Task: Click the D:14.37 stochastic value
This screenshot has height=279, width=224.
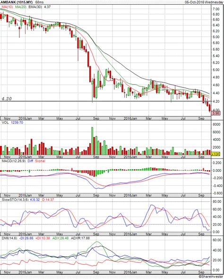Action: click(x=48, y=200)
